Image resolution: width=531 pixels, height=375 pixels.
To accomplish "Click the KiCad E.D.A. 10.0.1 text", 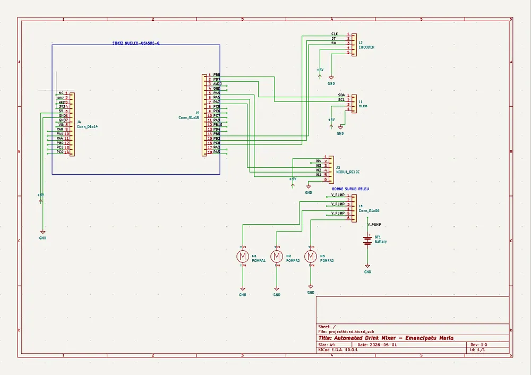I will click(x=338, y=350).
